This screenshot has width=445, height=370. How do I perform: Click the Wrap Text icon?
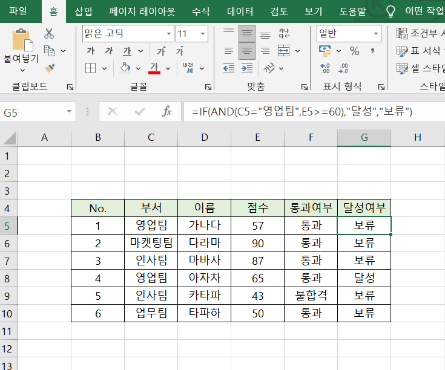coord(284,33)
